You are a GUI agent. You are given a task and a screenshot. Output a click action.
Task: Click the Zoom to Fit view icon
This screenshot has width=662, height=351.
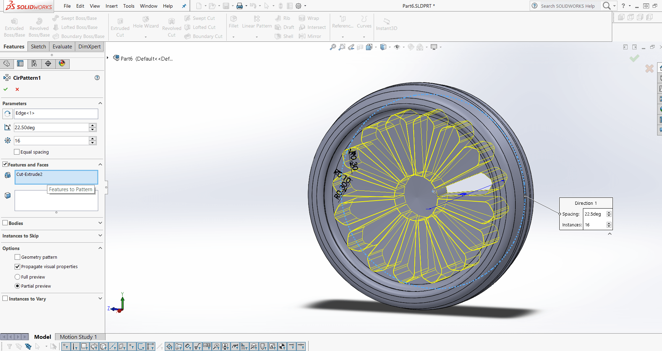click(x=333, y=47)
